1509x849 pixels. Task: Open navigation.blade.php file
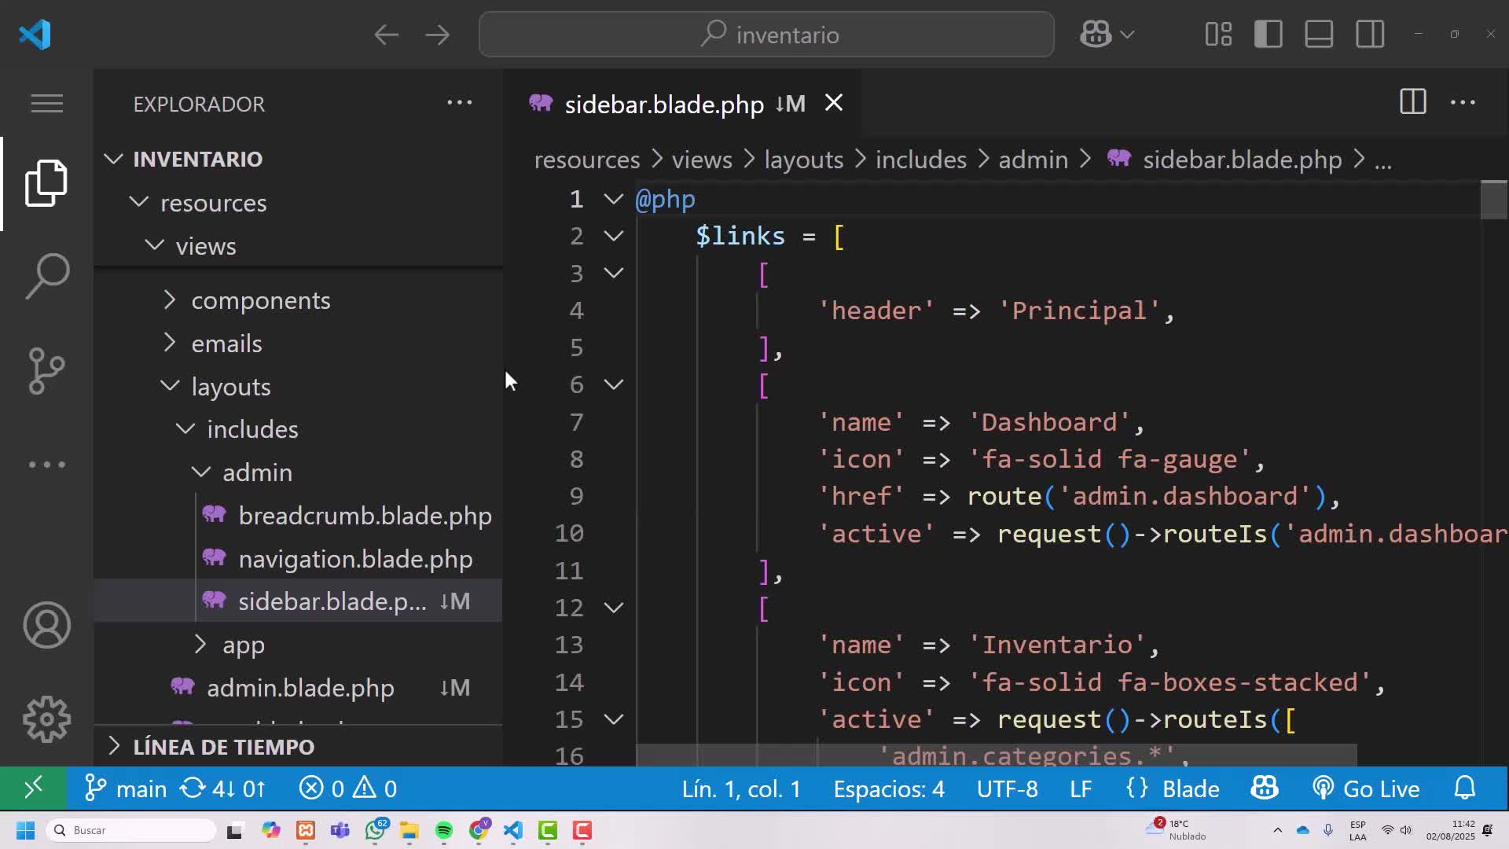(355, 558)
